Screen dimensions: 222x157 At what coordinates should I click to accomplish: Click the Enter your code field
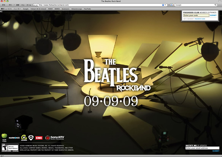(196, 15)
